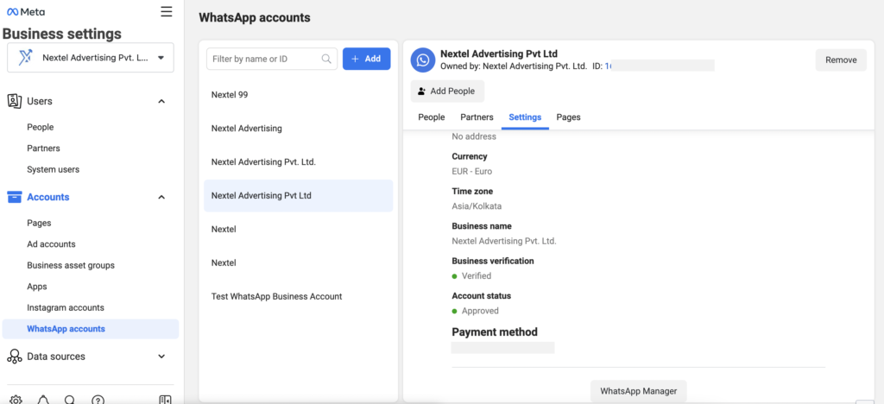Open the business account selector dropdown

pos(91,58)
